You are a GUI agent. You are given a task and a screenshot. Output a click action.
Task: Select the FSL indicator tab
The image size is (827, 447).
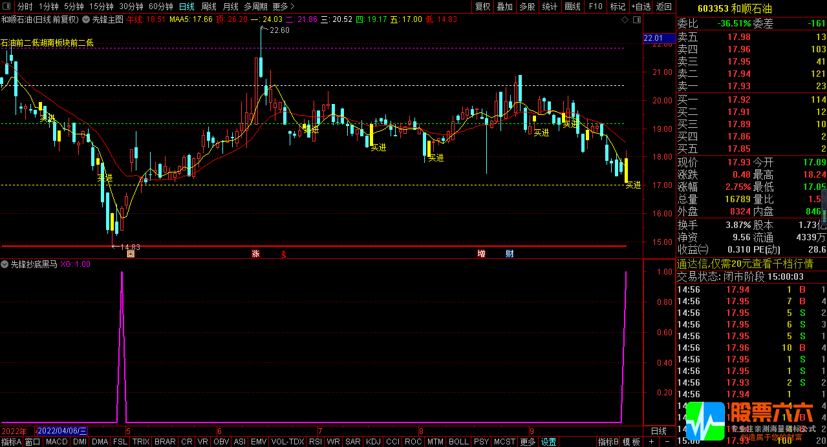tap(120, 442)
